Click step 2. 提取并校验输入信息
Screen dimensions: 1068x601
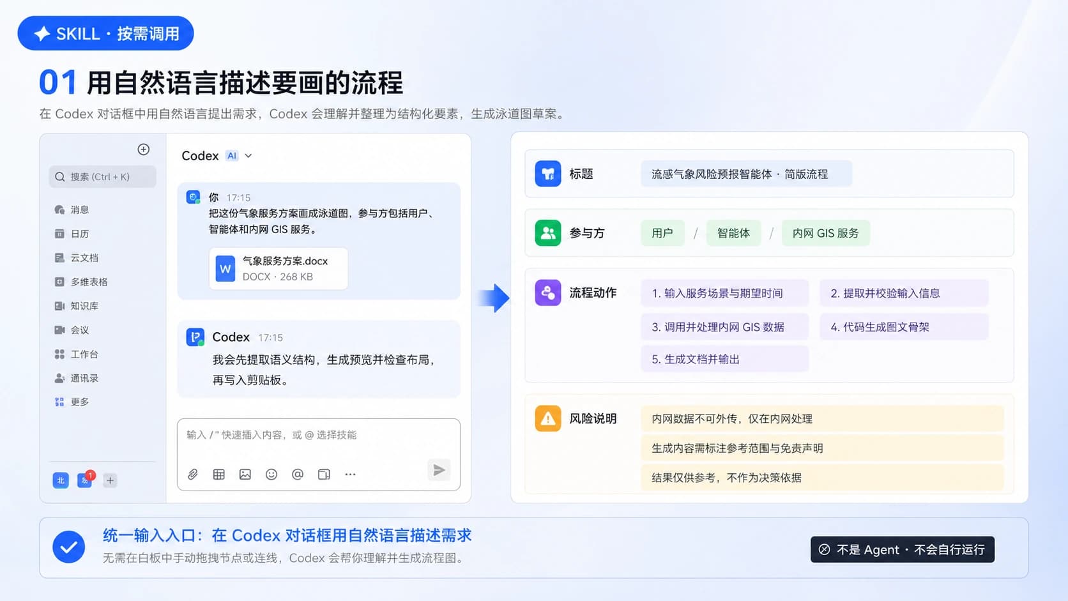tap(904, 293)
